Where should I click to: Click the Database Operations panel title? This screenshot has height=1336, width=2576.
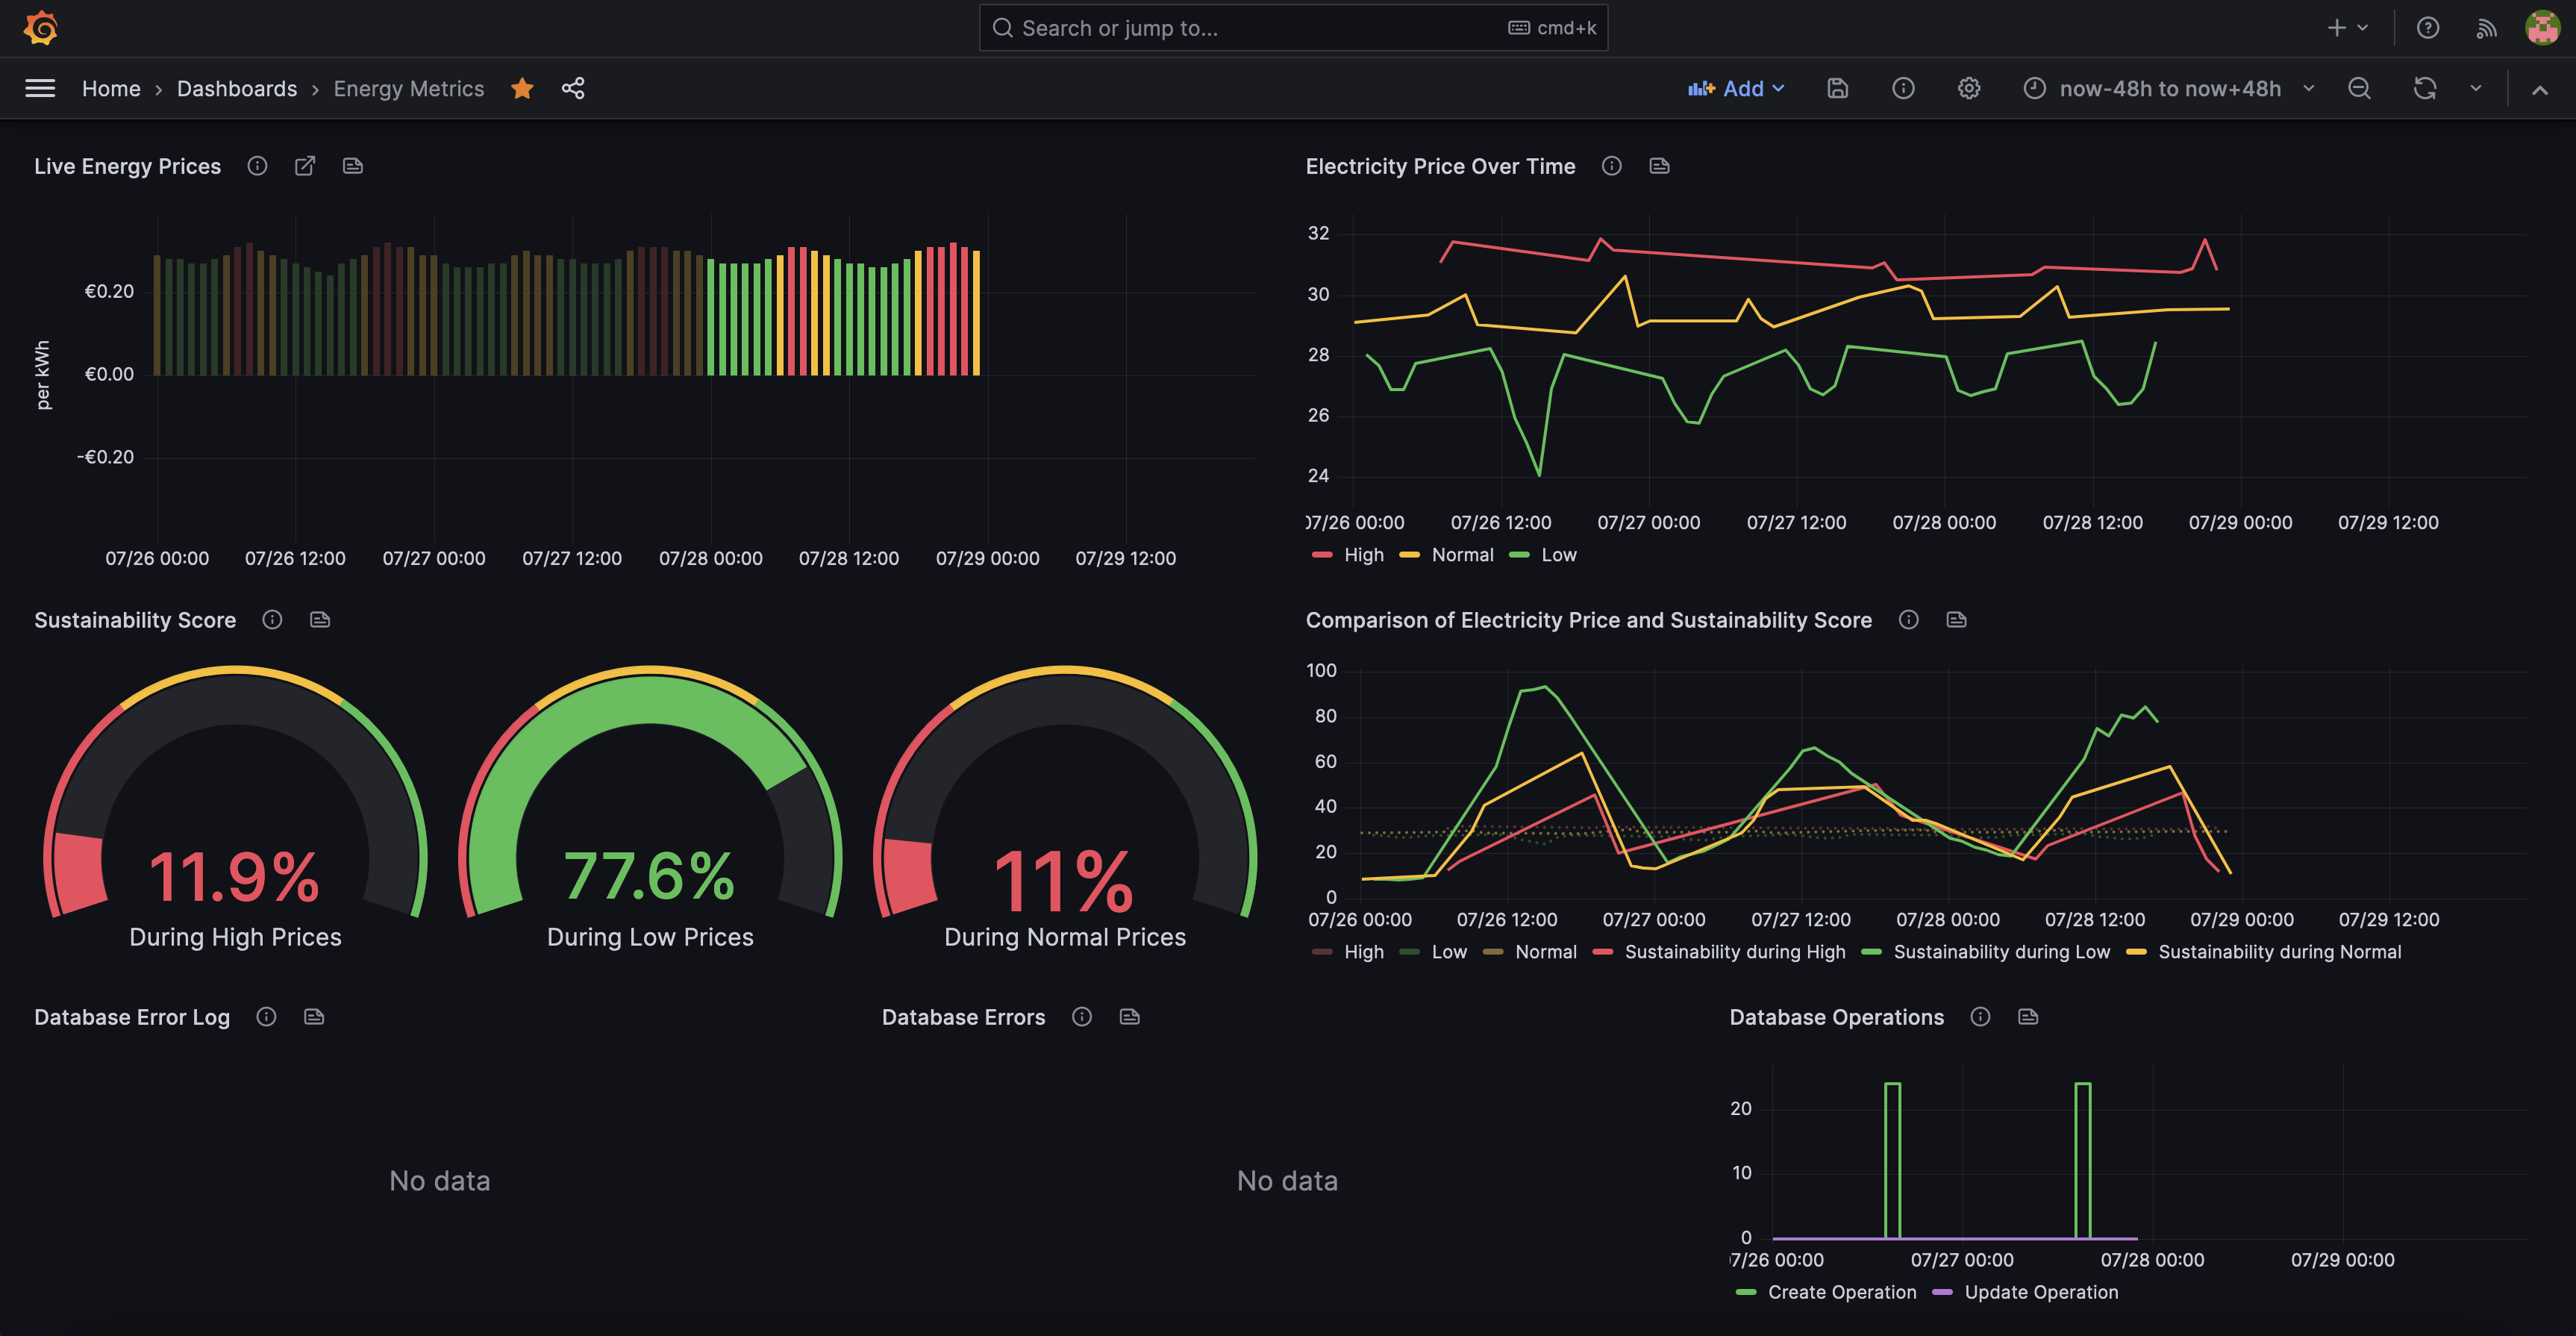[1836, 1017]
